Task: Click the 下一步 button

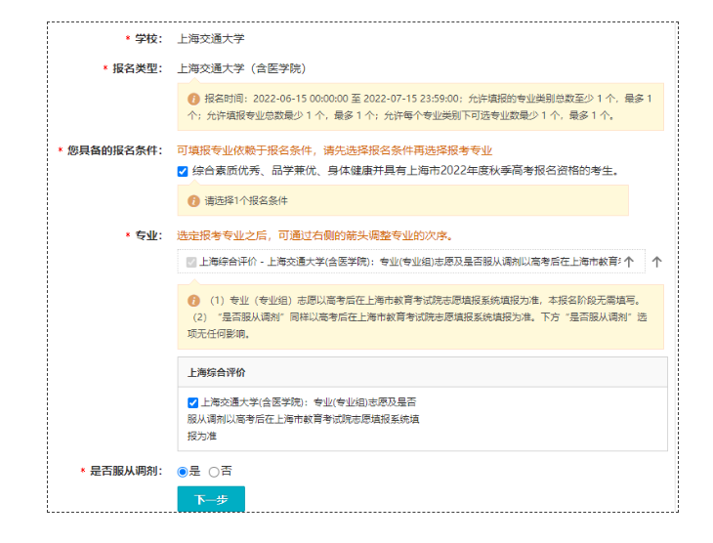Action: click(x=211, y=500)
